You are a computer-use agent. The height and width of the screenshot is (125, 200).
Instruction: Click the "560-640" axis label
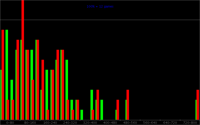pyautogui.click(x=150, y=123)
